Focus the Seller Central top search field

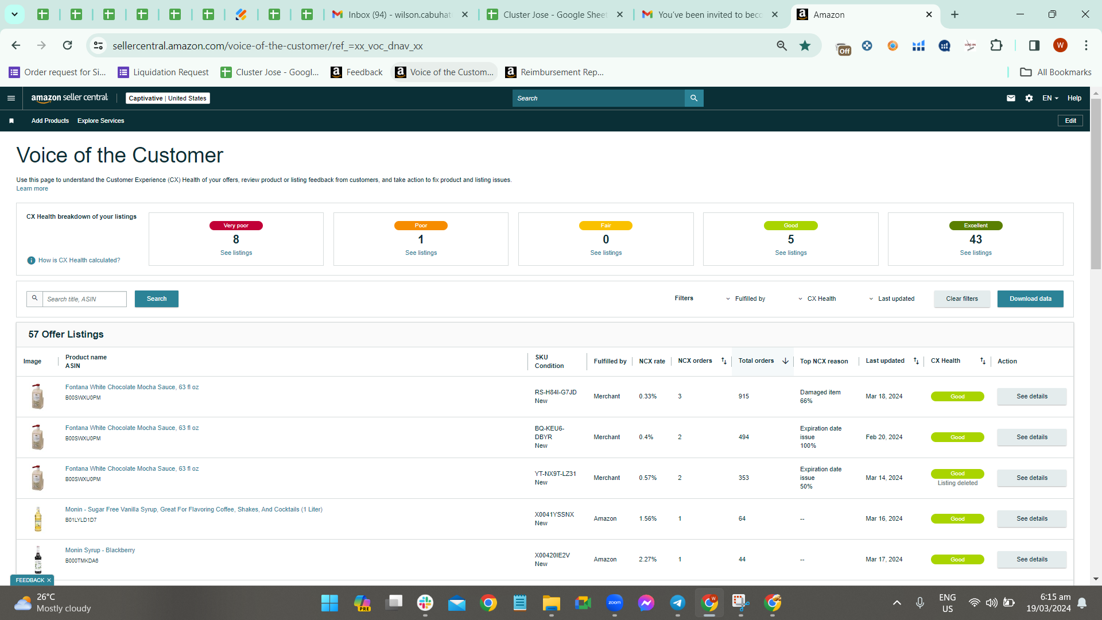point(599,98)
